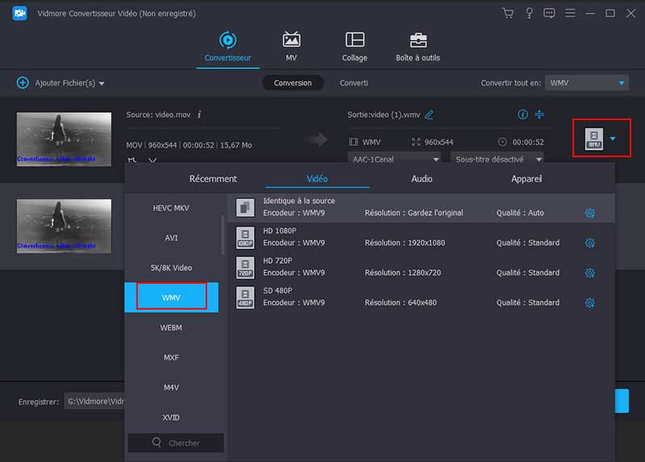The image size is (645, 462).
Task: Open Boîte à outils toolbox icon
Action: pos(418,40)
